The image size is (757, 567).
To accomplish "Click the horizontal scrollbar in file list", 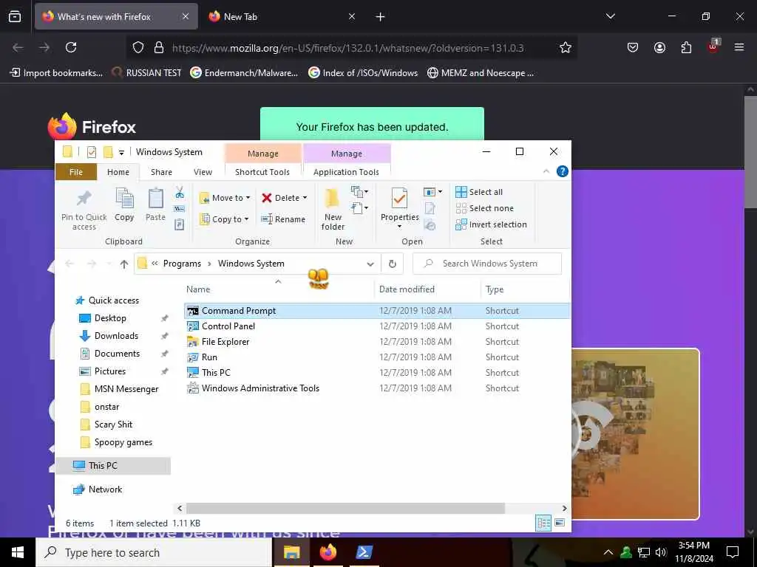I will (345, 508).
